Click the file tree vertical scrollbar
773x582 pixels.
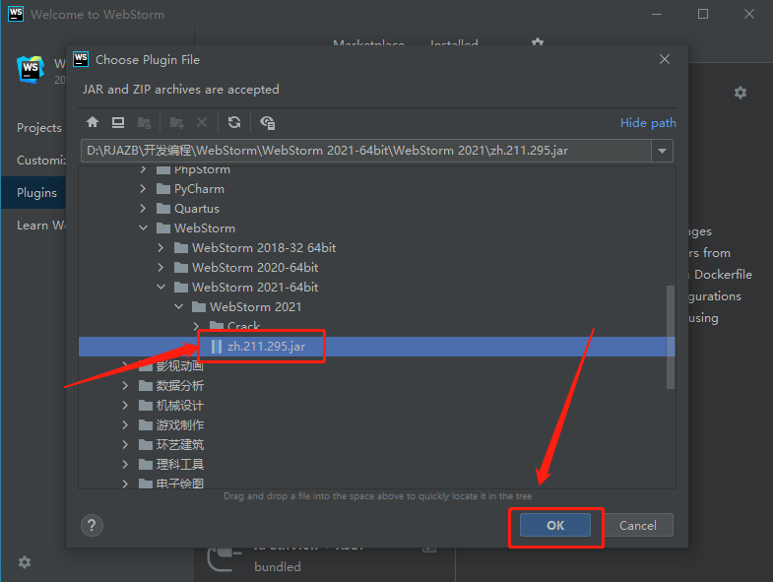671,337
